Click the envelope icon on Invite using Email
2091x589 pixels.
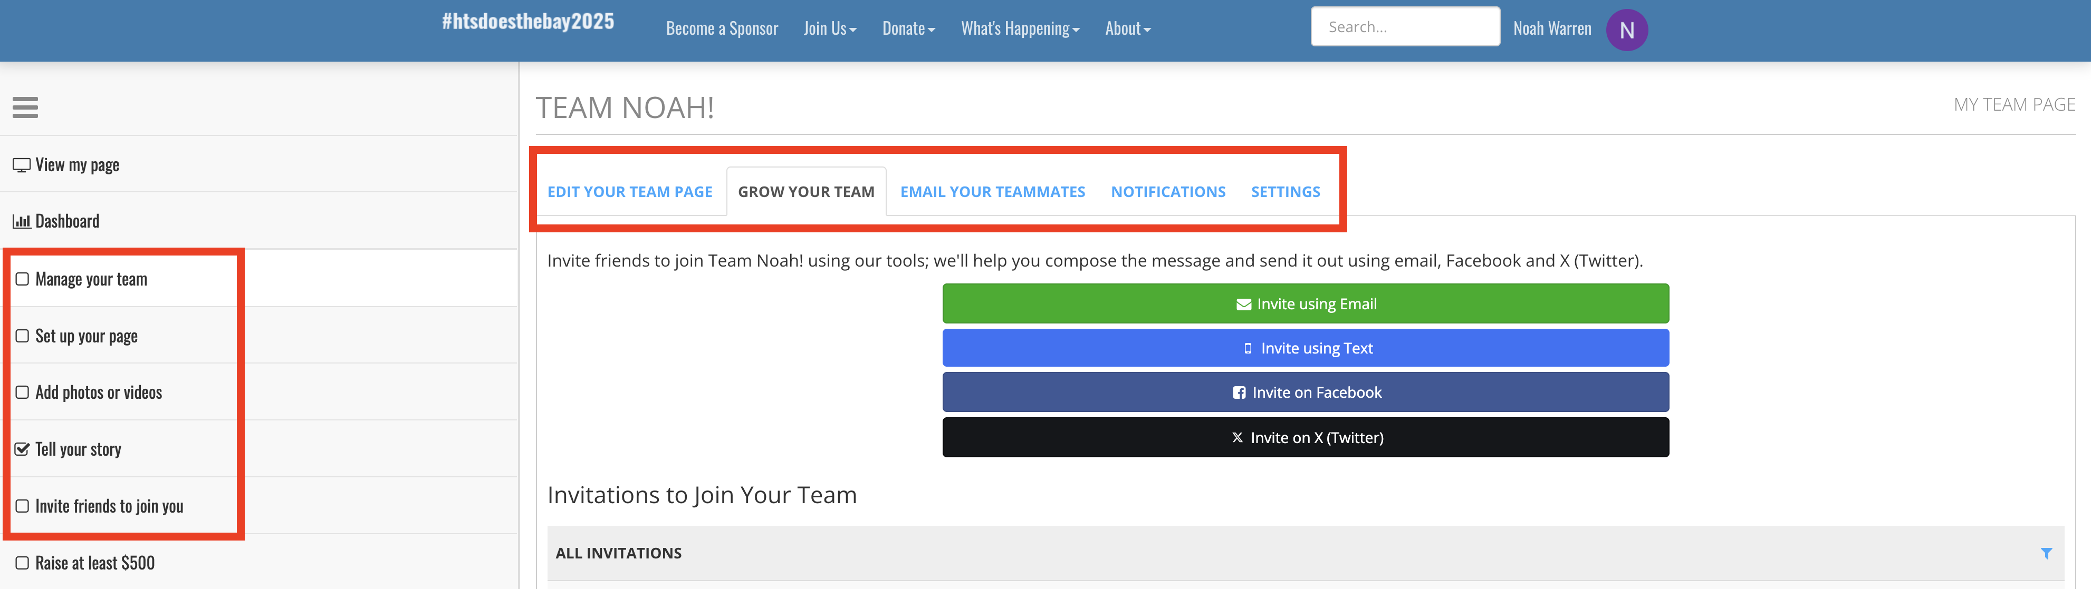pos(1243,305)
